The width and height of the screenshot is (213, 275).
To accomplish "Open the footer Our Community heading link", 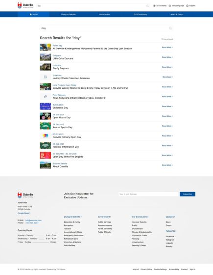I will pyautogui.click(x=140, y=217).
